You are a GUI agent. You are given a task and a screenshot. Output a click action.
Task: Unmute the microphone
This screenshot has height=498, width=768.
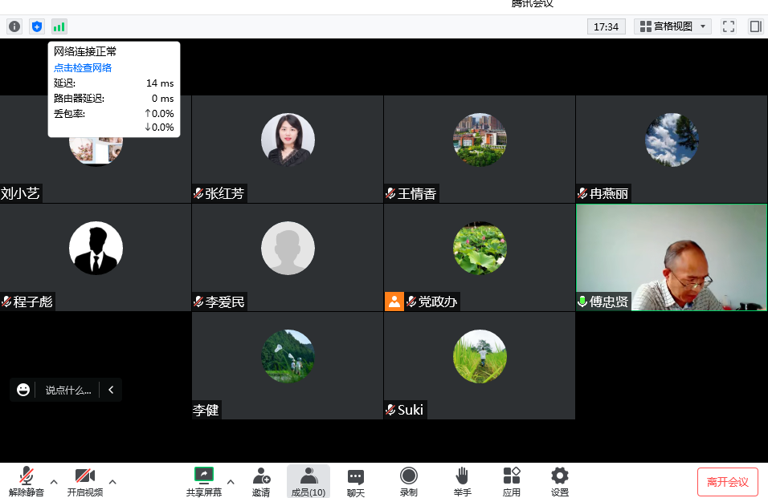[x=27, y=481]
